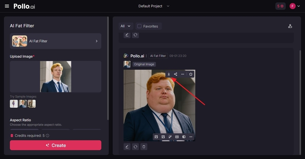Click the Original Image label
The image size is (305, 159).
(144, 64)
